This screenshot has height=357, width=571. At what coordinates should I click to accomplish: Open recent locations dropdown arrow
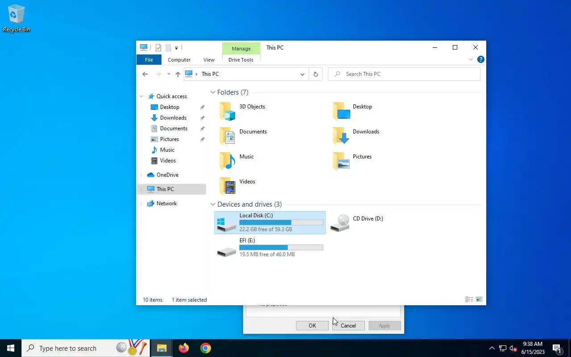click(x=169, y=74)
